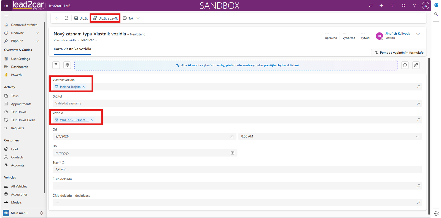The image size is (441, 218).
Task: Open calendar picker for Od date
Action: point(232,137)
